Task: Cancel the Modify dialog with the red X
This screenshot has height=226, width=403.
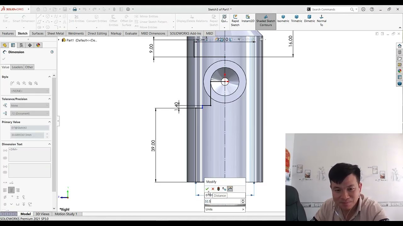Action: [213, 189]
